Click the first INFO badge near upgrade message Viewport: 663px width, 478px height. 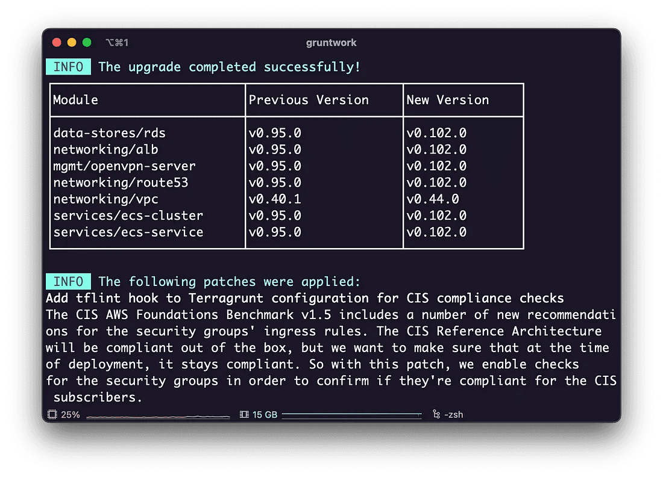pyautogui.click(x=68, y=67)
